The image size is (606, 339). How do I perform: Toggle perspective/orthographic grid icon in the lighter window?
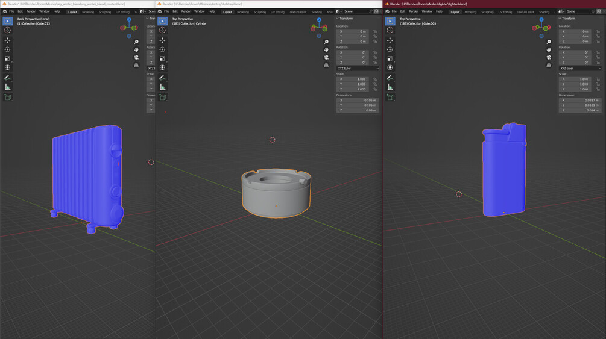click(x=549, y=65)
